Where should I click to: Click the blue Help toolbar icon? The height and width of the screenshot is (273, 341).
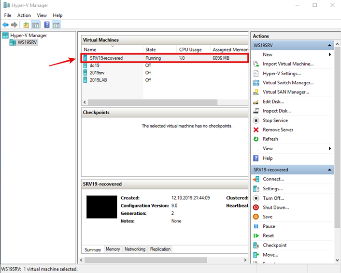click(47, 25)
